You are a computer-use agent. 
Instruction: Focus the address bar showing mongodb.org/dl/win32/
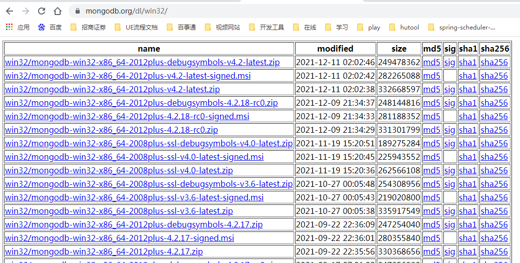click(295, 11)
